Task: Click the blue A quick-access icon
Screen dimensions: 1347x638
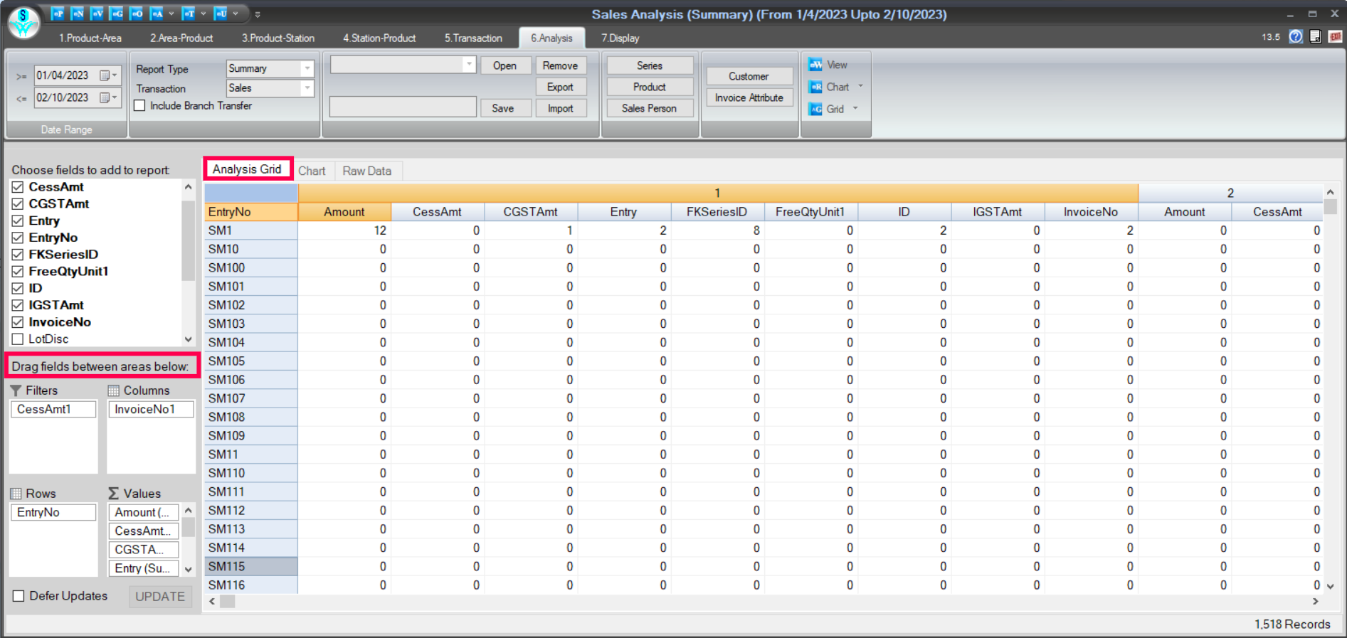Action: pyautogui.click(x=157, y=14)
